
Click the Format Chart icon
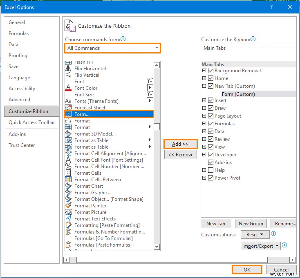68,186
